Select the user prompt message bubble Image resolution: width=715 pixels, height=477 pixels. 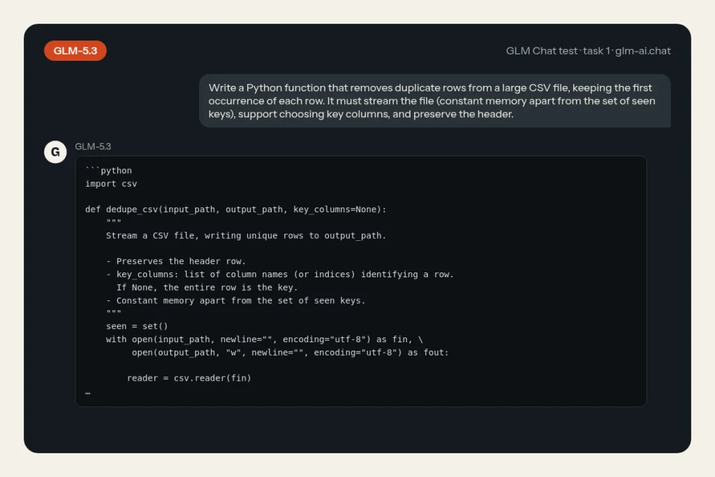(434, 101)
